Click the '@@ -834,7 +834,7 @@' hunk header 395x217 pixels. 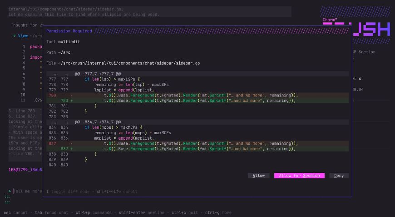(98, 122)
